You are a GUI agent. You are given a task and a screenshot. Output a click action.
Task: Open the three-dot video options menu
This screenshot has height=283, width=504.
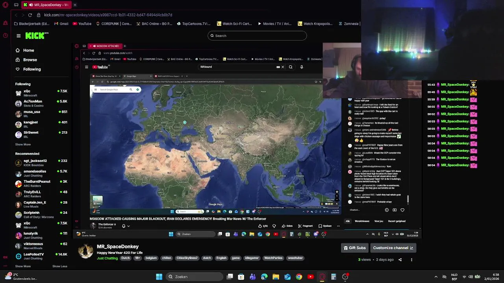point(411,260)
